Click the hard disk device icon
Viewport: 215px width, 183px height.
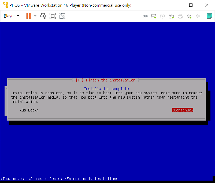(154, 16)
